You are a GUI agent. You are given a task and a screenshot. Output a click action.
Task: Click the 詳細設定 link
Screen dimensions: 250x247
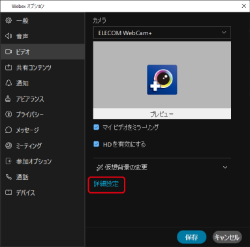click(x=106, y=184)
